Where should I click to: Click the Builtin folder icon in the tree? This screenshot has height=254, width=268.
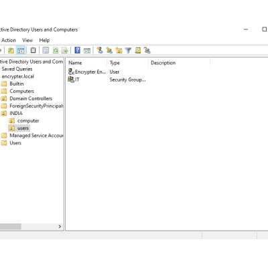point(4,84)
